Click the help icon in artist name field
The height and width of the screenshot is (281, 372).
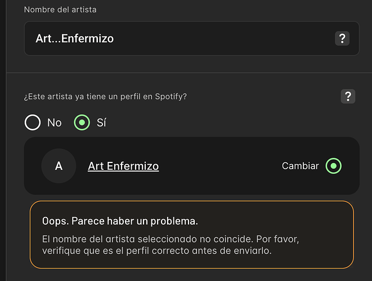point(342,39)
